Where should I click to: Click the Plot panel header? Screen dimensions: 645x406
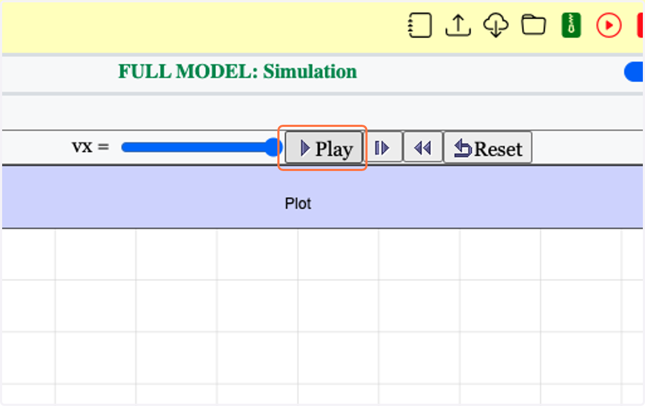click(x=322, y=197)
